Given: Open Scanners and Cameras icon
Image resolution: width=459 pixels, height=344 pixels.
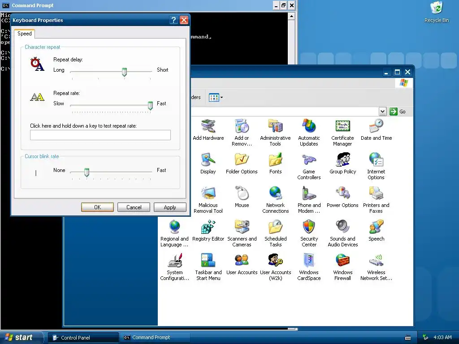Looking at the screenshot, I should [x=242, y=227].
